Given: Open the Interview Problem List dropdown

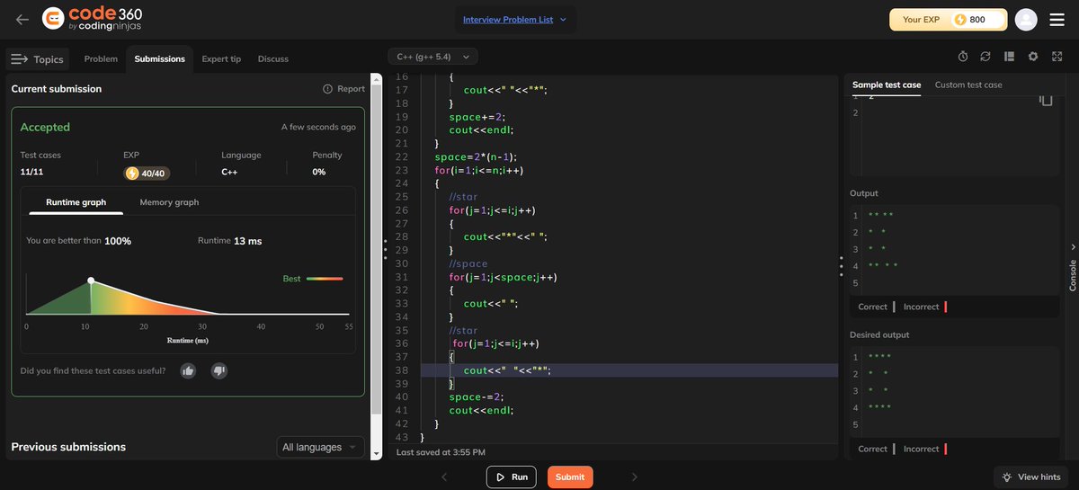Looking at the screenshot, I should click(x=514, y=20).
